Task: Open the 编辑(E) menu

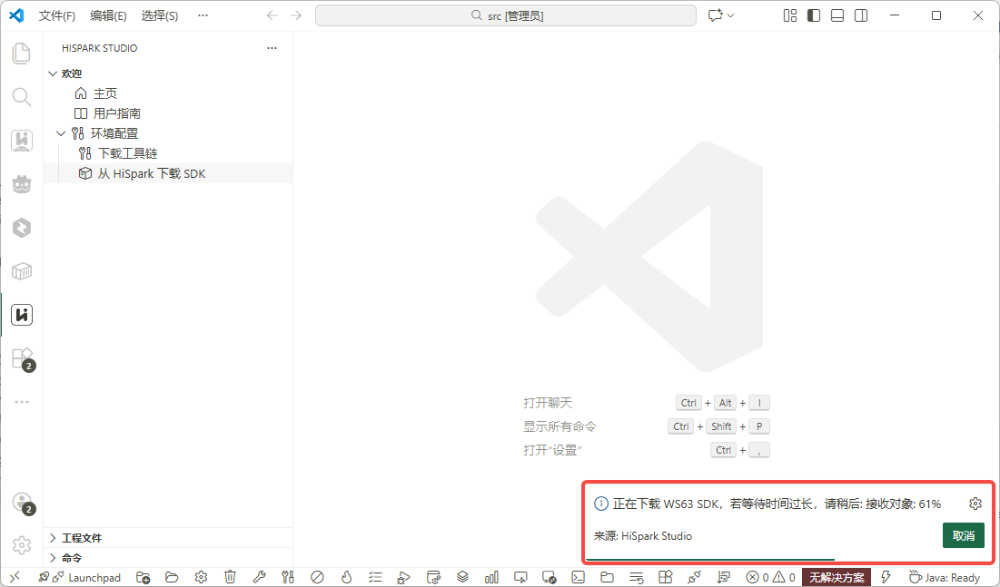Action: tap(108, 15)
